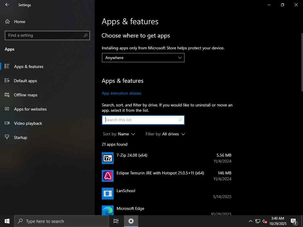Focus the Search this list field
This screenshot has width=303, height=227.
point(143,120)
